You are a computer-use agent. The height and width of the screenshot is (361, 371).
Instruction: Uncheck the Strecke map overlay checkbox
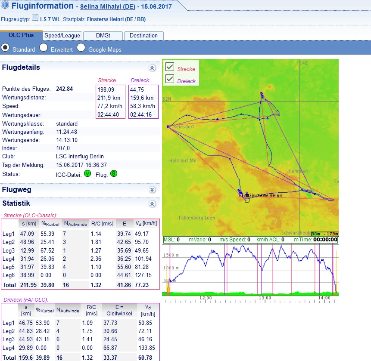point(170,67)
